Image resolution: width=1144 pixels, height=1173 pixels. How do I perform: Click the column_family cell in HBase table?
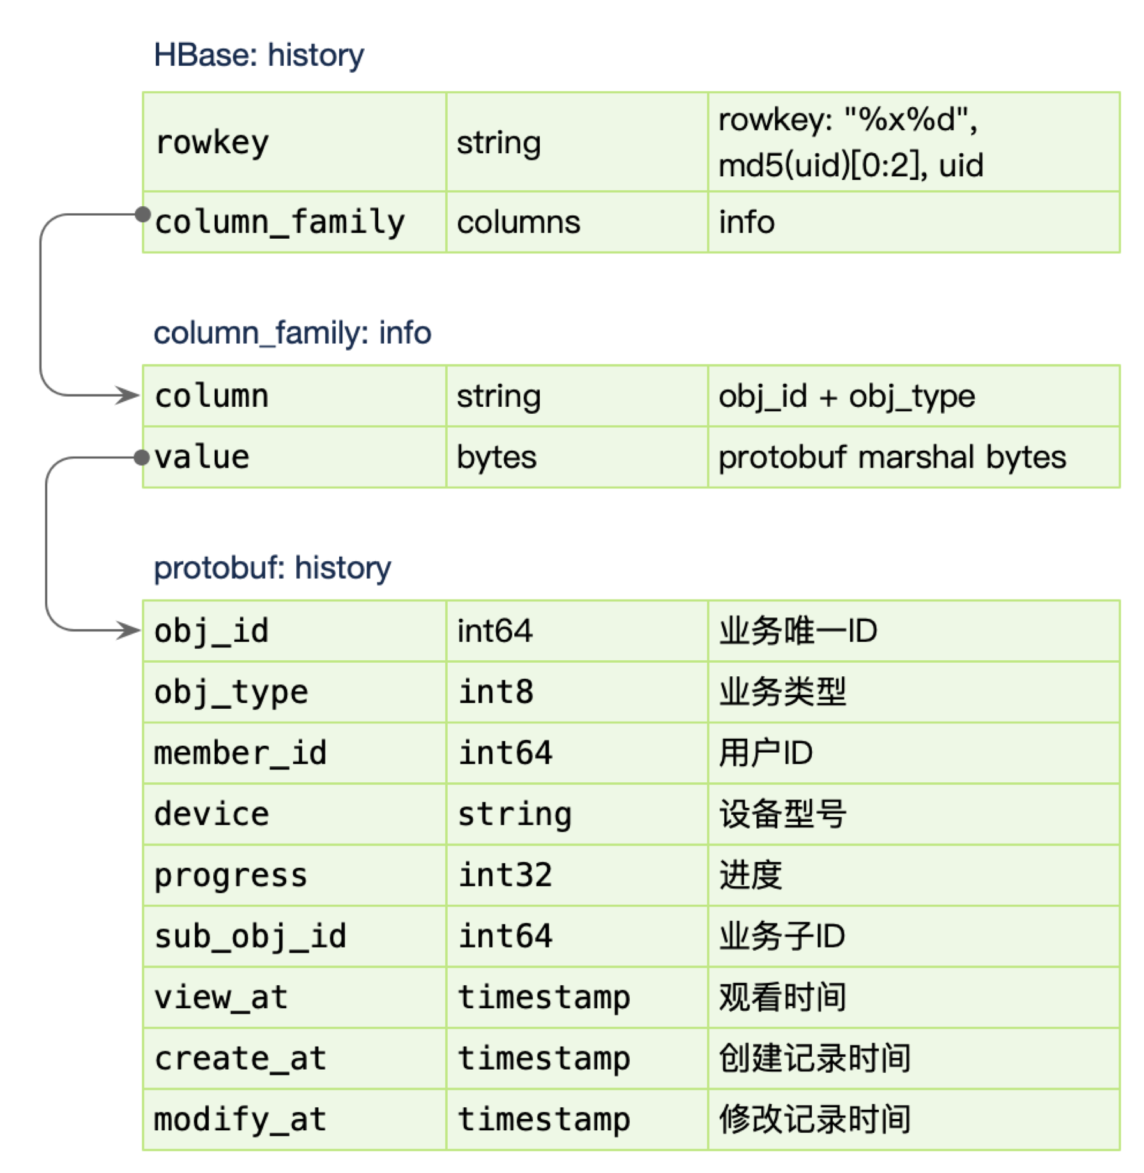294,222
